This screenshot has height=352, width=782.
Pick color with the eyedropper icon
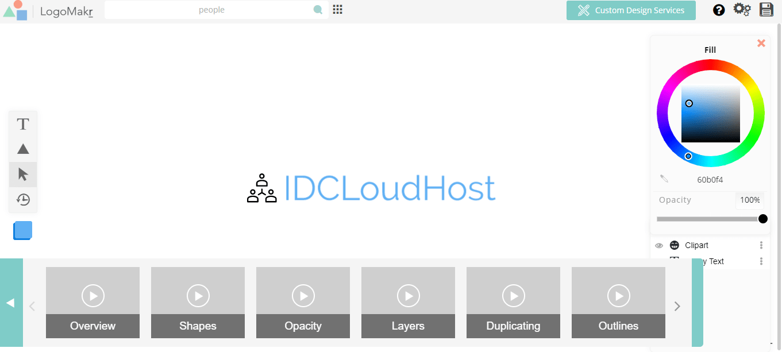[664, 179]
